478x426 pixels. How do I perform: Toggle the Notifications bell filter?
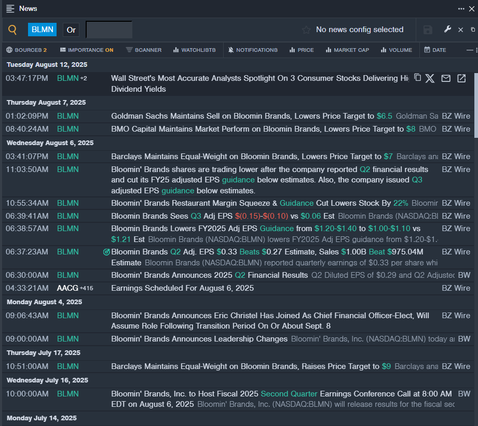[253, 50]
